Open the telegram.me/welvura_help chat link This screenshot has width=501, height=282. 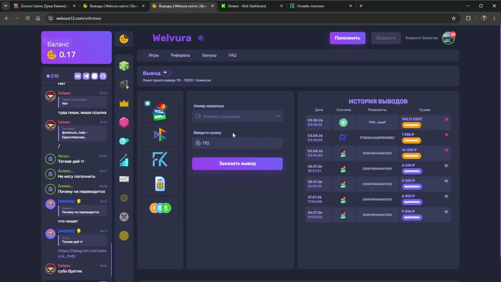pos(82,253)
